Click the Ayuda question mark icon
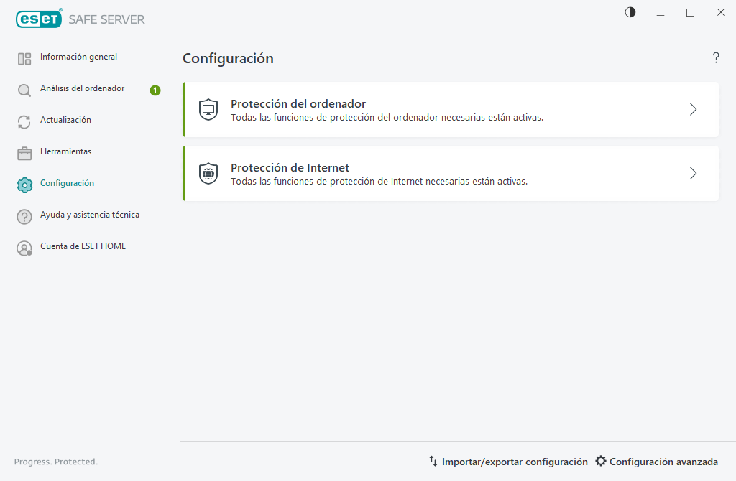Screen dimensions: 736x481 pos(24,215)
